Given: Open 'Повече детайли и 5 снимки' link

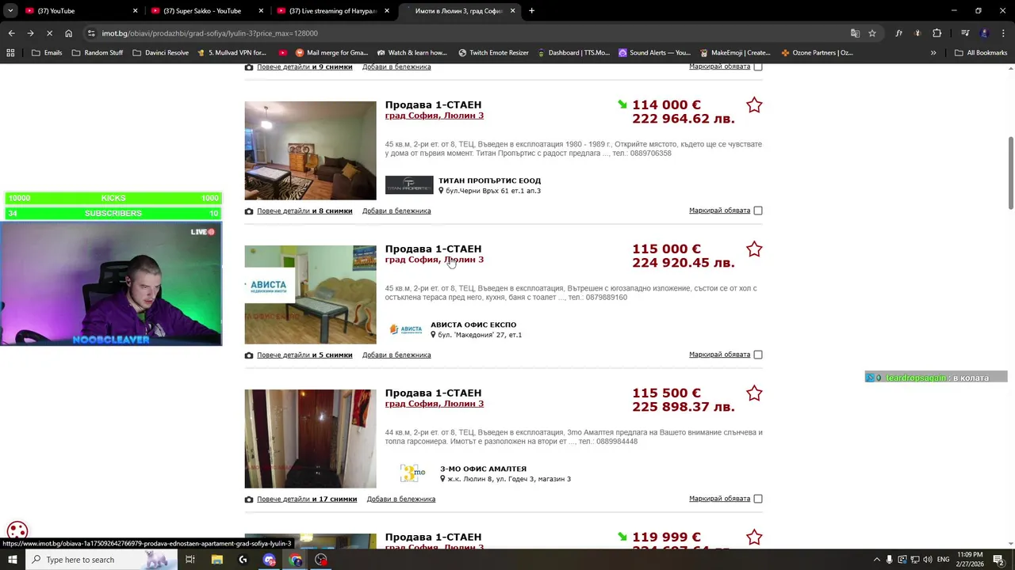Looking at the screenshot, I should (x=304, y=355).
